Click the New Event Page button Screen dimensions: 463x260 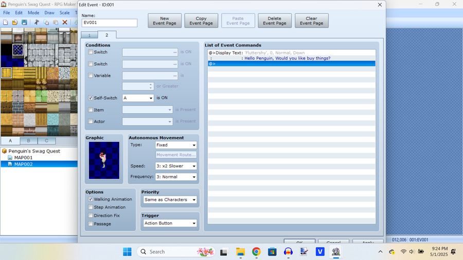pyautogui.click(x=165, y=21)
